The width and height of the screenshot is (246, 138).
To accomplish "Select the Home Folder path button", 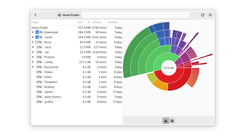I will pyautogui.click(x=68, y=15).
